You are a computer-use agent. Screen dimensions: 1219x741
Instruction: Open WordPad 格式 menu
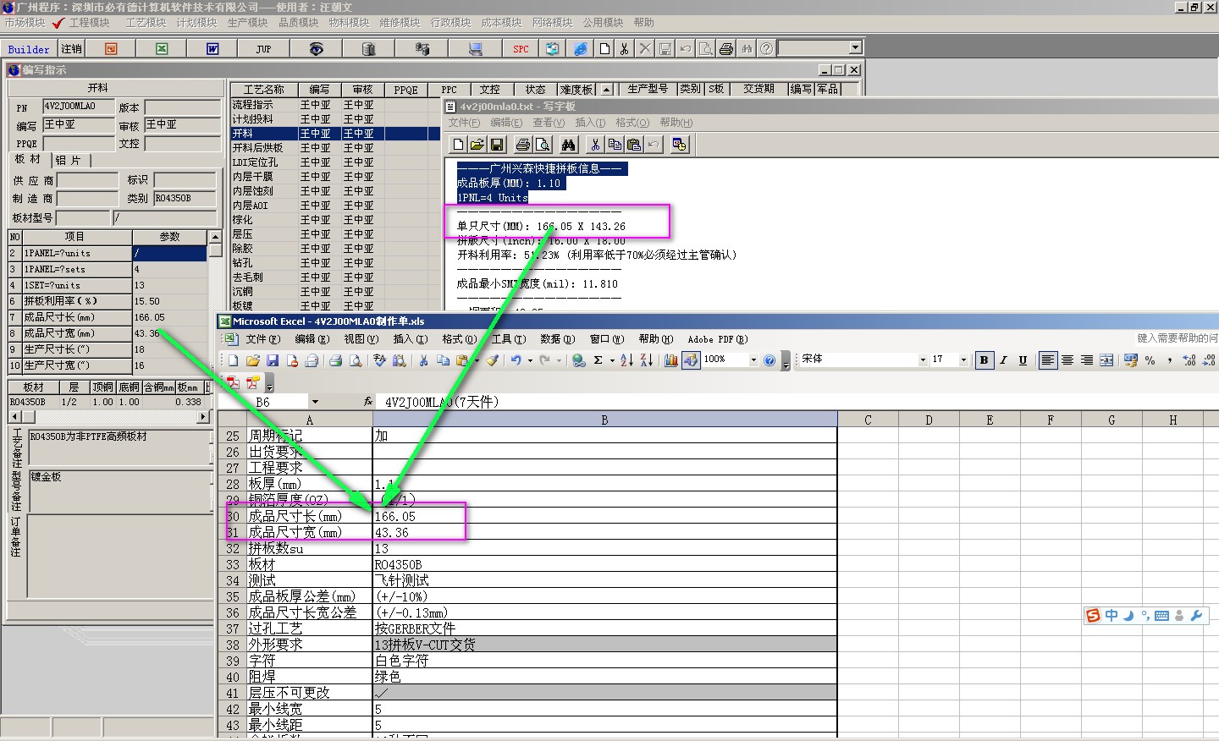632,123
